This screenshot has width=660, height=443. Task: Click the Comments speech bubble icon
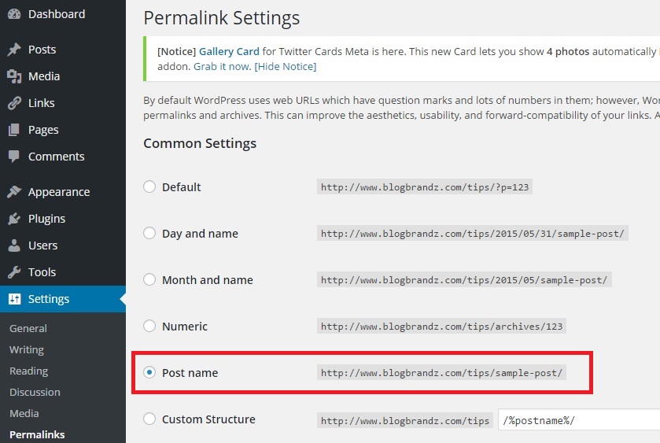[14, 157]
